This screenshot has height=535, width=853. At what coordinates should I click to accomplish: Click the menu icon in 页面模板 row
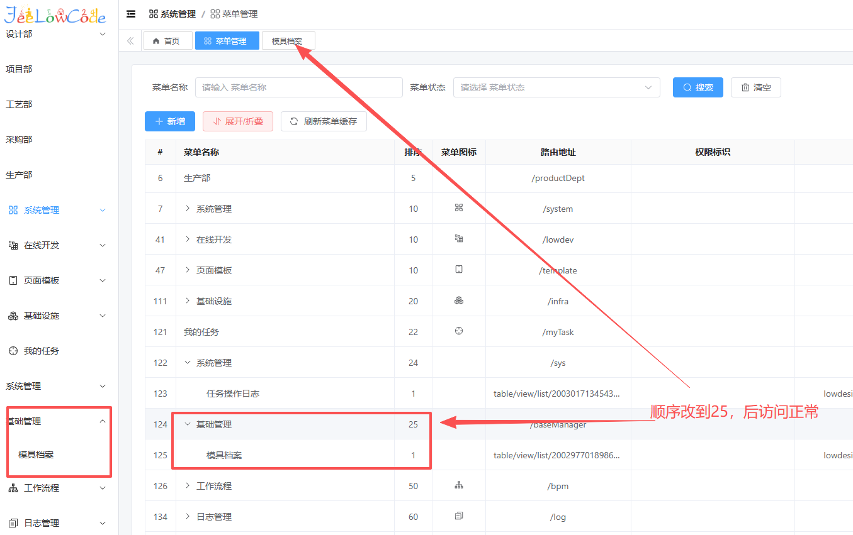coord(459,270)
